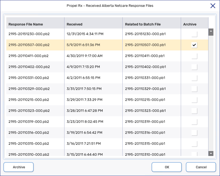Click received time 5/9/2011 6:51:36 PM
The width and height of the screenshot is (220, 176).
[x=83, y=45]
